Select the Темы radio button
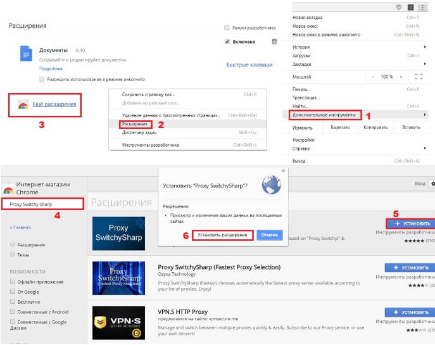Screen dimensions: 435x345 pos(13,254)
